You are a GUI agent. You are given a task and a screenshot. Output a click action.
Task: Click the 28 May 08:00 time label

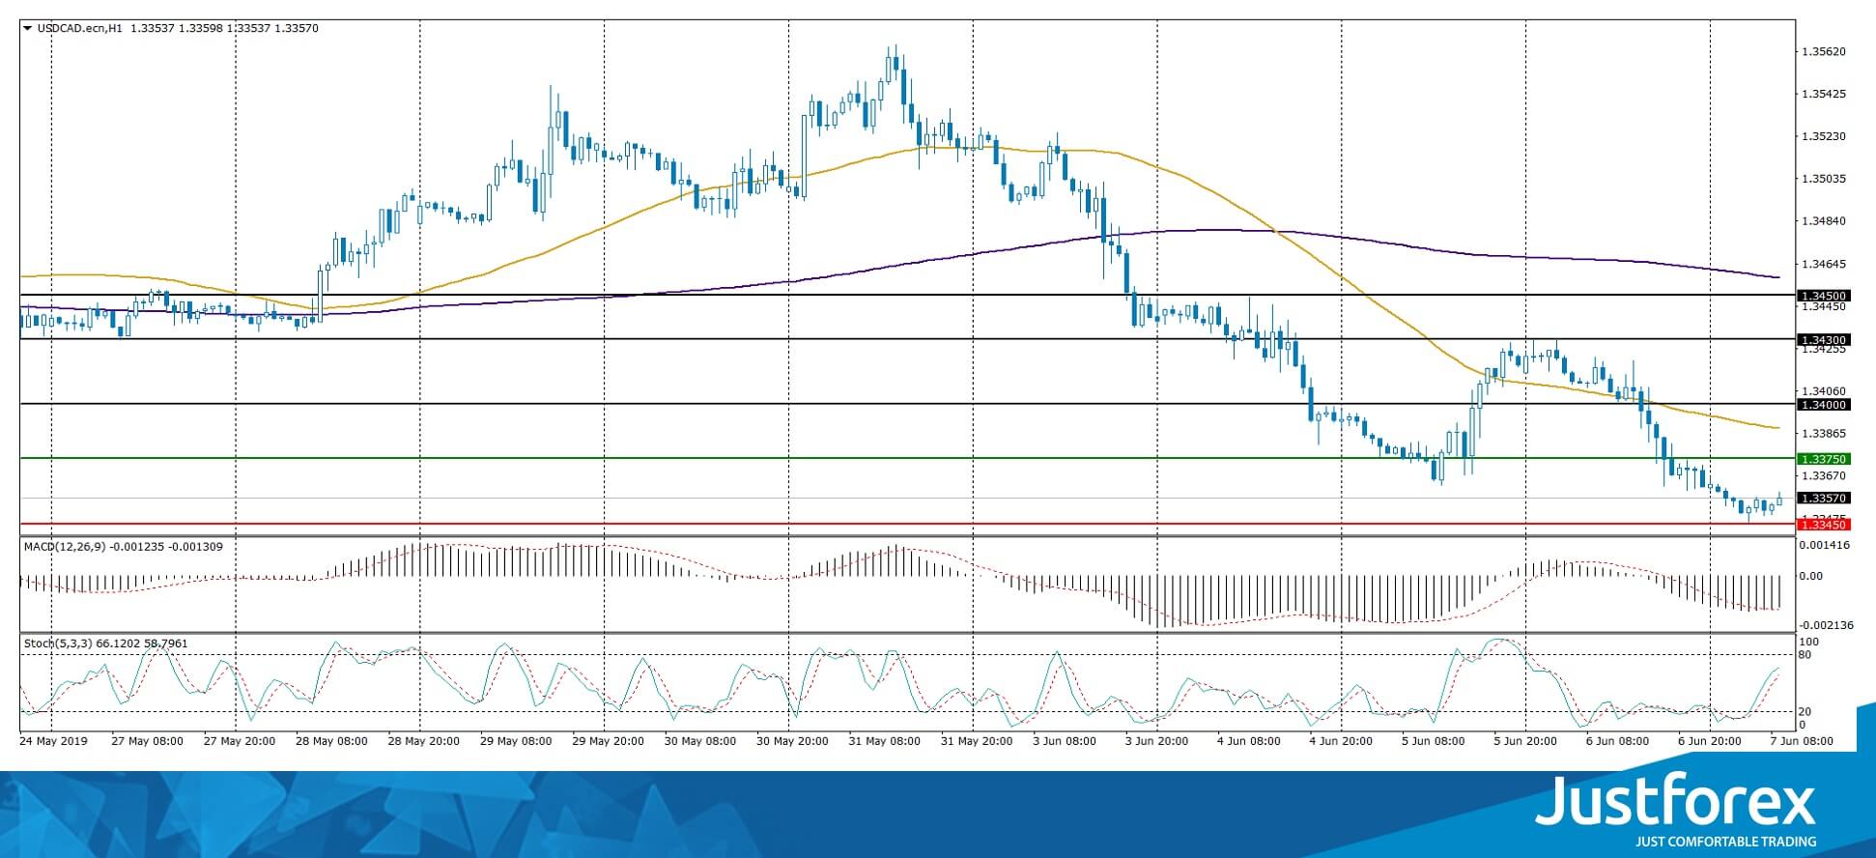(x=331, y=741)
